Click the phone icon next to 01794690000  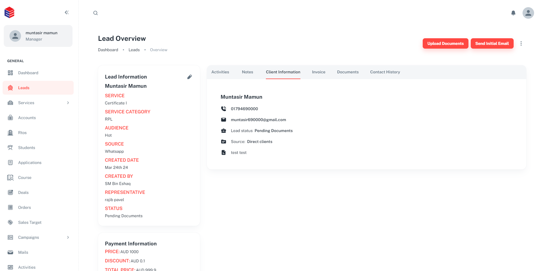click(224, 109)
